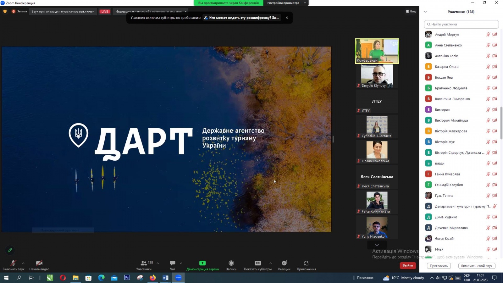Click the taskbar search magnifier icon

19,278
